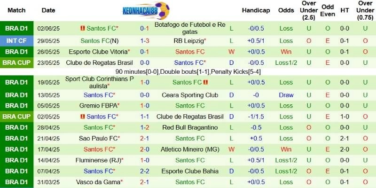Select the Handicap column header

pyautogui.click(x=256, y=10)
